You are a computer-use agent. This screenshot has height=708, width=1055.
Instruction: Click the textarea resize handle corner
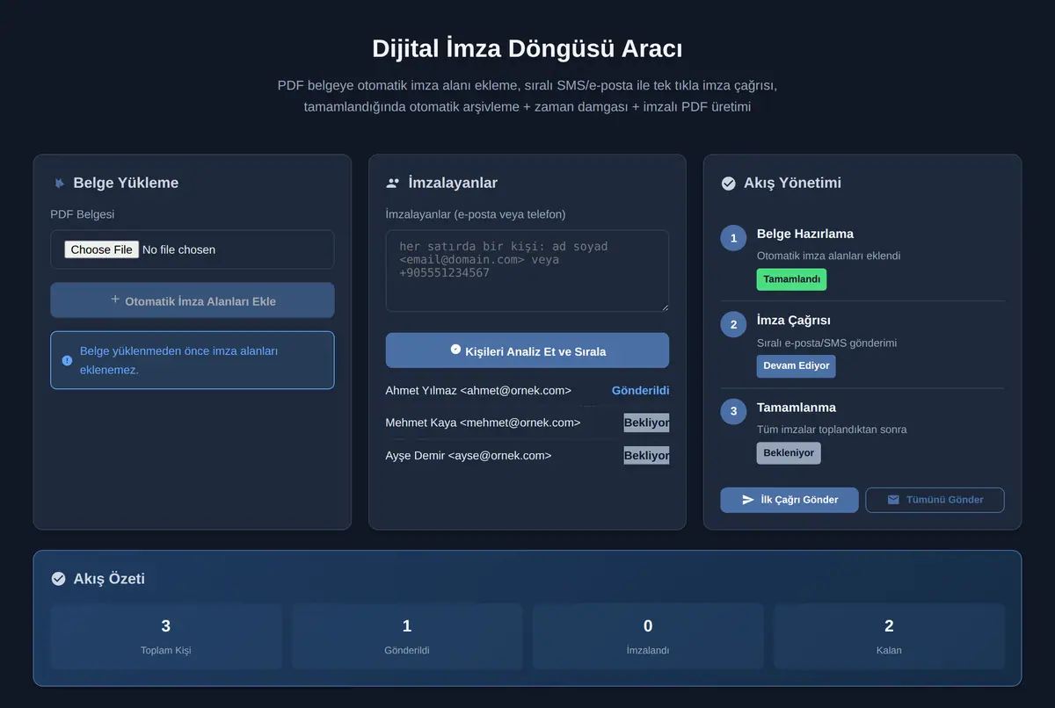tap(664, 307)
